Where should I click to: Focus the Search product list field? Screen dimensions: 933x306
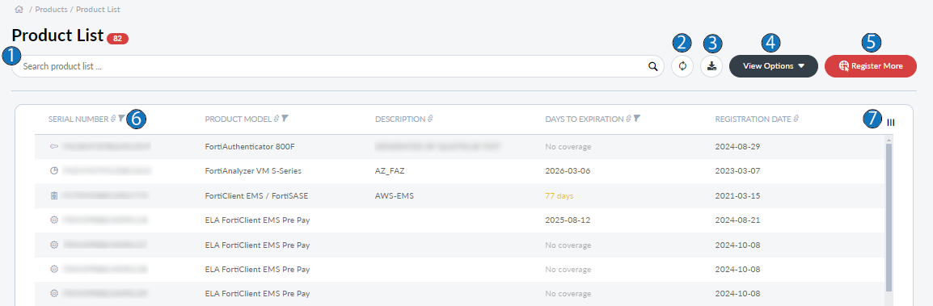click(337, 66)
